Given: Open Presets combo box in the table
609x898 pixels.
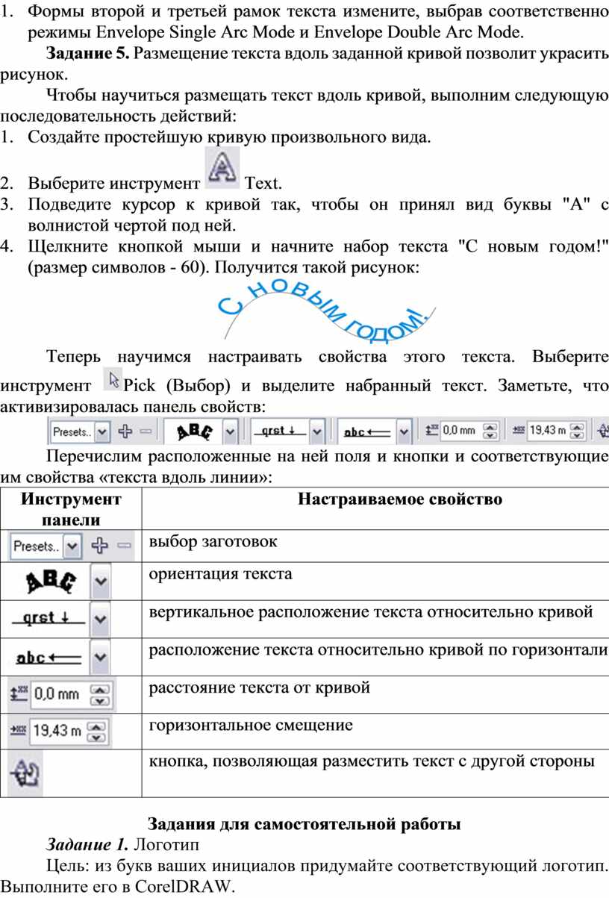Looking at the screenshot, I should (46, 546).
